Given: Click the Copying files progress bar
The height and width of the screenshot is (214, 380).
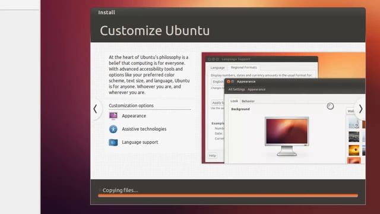Looking at the screenshot, I should click(x=228, y=196).
